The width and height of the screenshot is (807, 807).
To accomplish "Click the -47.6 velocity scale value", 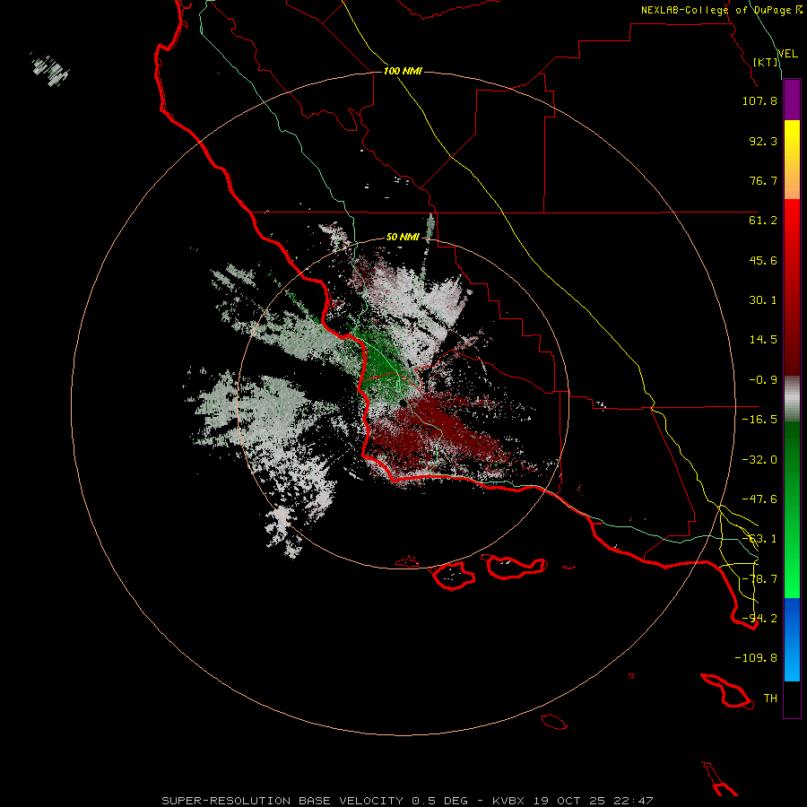I will pos(759,499).
